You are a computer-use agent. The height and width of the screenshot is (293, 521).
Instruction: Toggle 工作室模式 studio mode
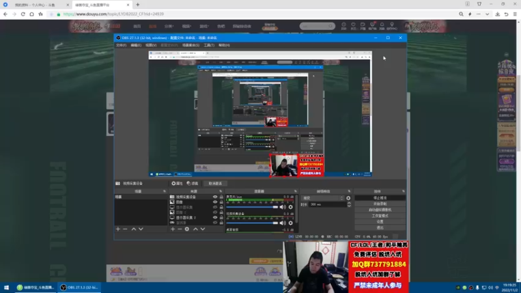click(380, 216)
